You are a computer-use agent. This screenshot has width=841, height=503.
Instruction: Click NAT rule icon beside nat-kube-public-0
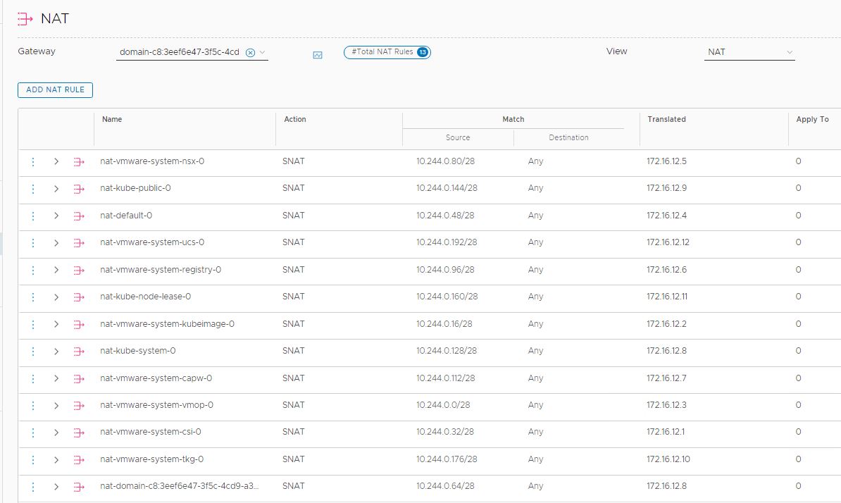point(79,189)
